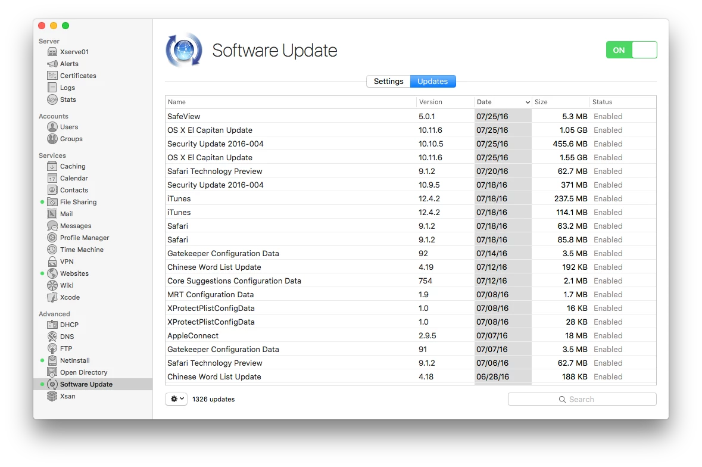This screenshot has height=467, width=702.
Task: Select the AppleConnect update row
Action: (x=411, y=335)
